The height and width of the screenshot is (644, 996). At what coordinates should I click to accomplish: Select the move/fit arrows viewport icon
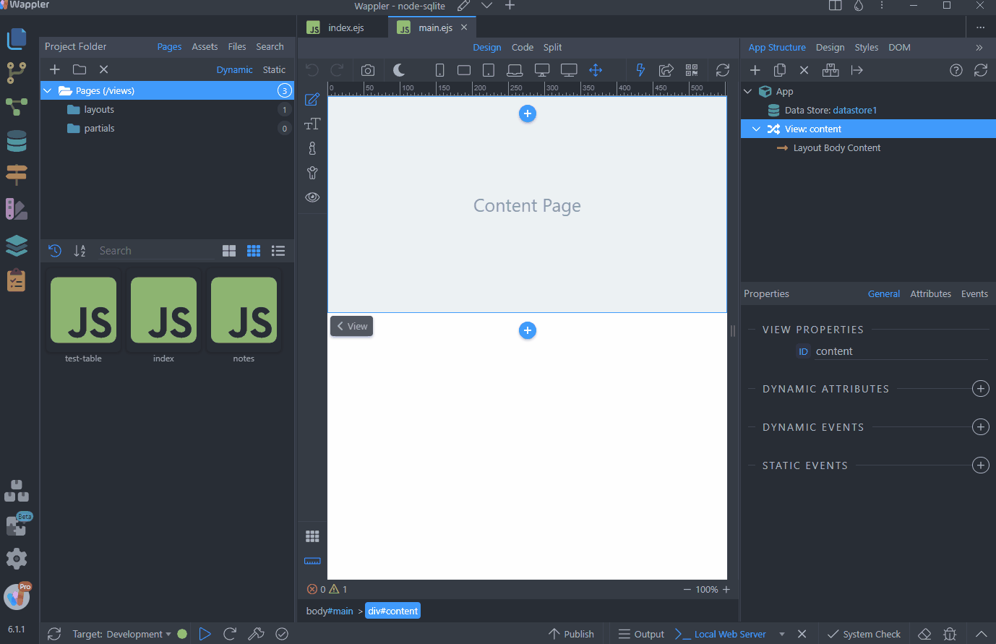[596, 70]
